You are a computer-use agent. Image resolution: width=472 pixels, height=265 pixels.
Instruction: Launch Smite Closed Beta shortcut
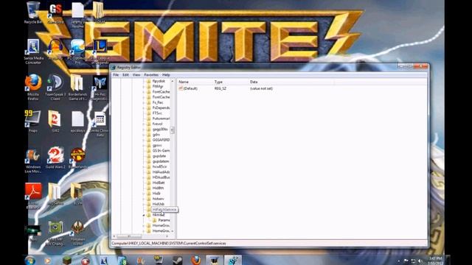[100, 124]
